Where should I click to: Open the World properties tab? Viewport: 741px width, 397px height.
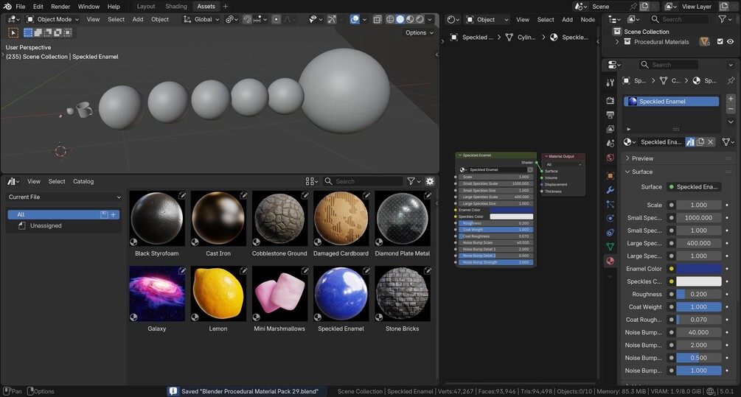pos(610,158)
